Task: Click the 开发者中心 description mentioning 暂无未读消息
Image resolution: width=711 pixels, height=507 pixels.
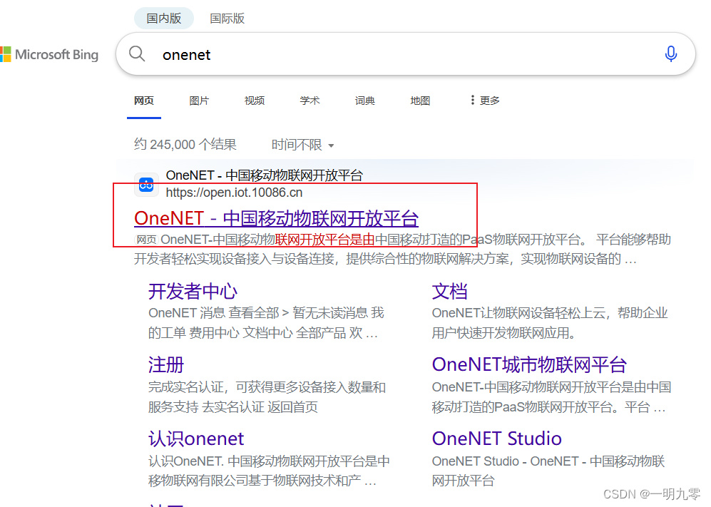Action: coord(266,323)
